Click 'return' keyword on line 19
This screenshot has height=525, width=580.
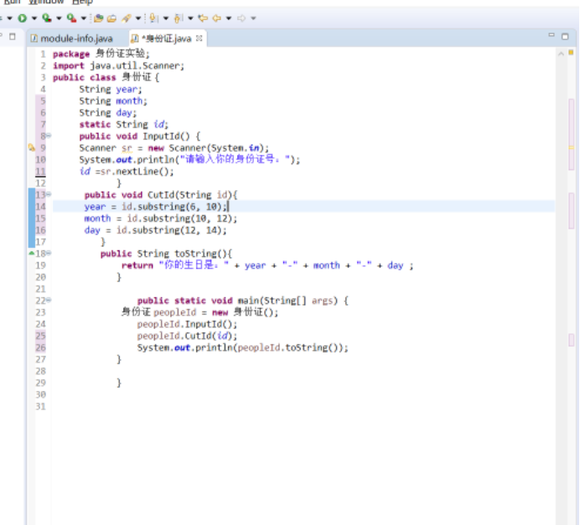pyautogui.click(x=137, y=265)
